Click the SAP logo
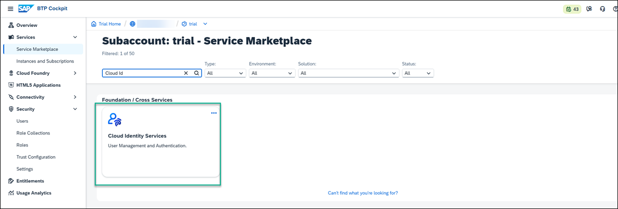618x209 pixels. point(26,9)
